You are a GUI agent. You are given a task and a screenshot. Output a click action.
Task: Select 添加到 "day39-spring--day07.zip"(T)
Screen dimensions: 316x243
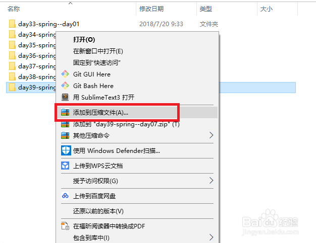tap(126, 124)
